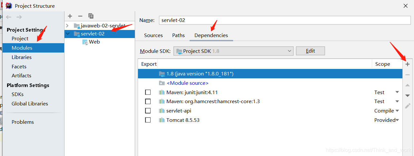Switch to the Dependencies tab

211,35
